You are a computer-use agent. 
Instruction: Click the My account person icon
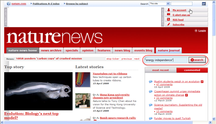pos(168,10)
